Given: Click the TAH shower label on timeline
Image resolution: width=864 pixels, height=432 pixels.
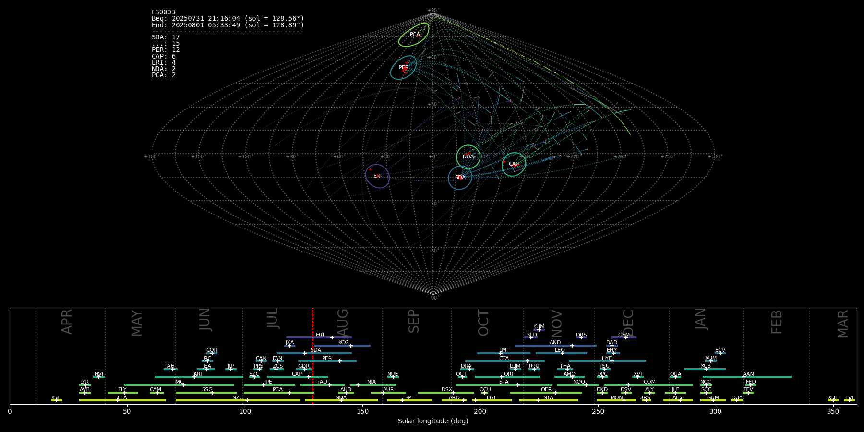Looking at the screenshot, I should 169,366.
